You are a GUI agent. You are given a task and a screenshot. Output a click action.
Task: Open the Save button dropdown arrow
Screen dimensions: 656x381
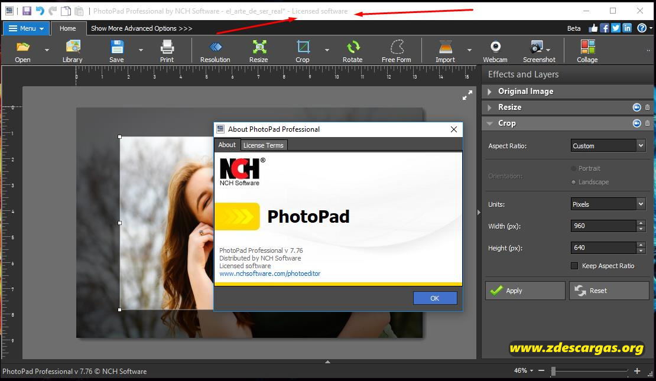click(x=141, y=50)
